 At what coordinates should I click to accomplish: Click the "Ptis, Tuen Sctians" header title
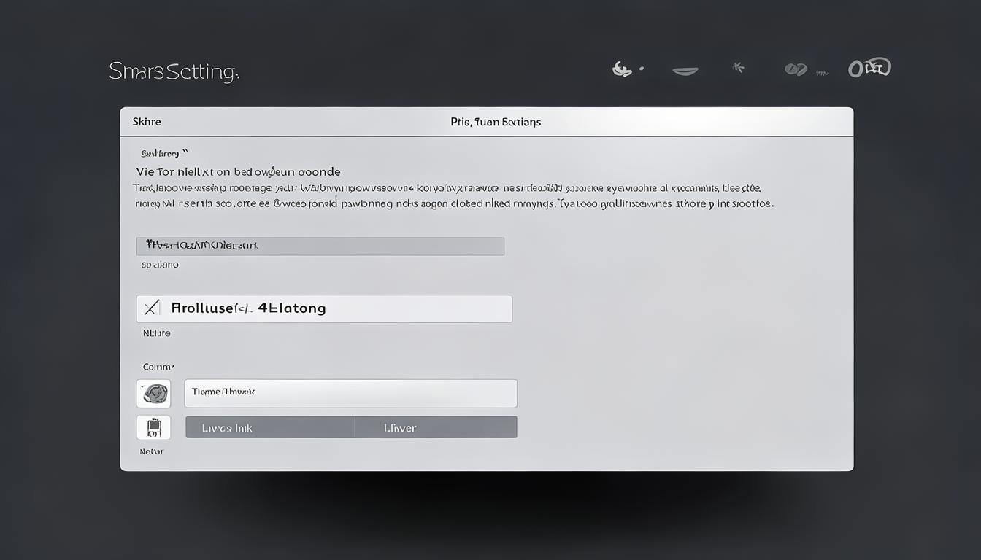point(496,122)
